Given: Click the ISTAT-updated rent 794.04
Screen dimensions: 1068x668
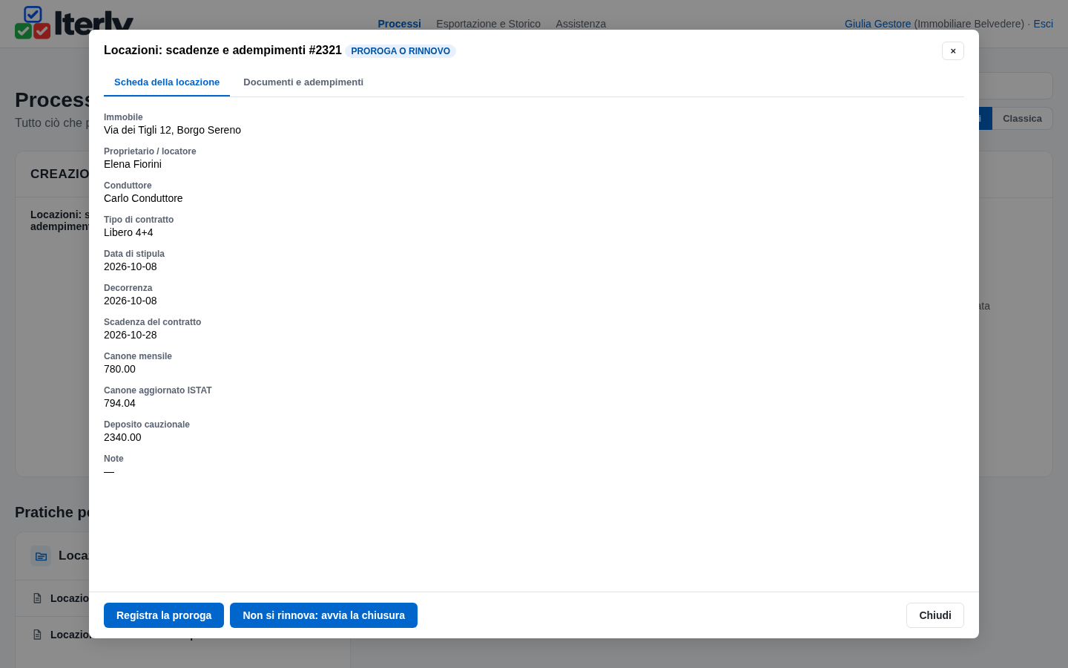Looking at the screenshot, I should (119, 403).
